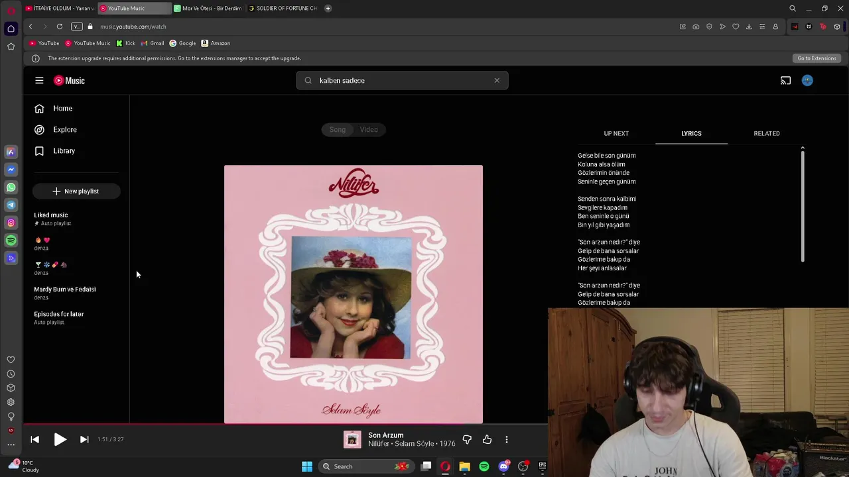Switch to Mor Ve Ötesi browser tab
This screenshot has width=849, height=477.
208,8
